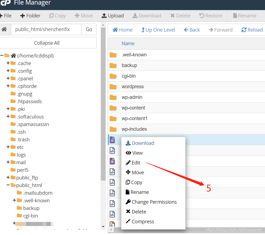The height and width of the screenshot is (235, 265).
Task: Choose Change Permissions in context menu
Action: pyautogui.click(x=151, y=202)
